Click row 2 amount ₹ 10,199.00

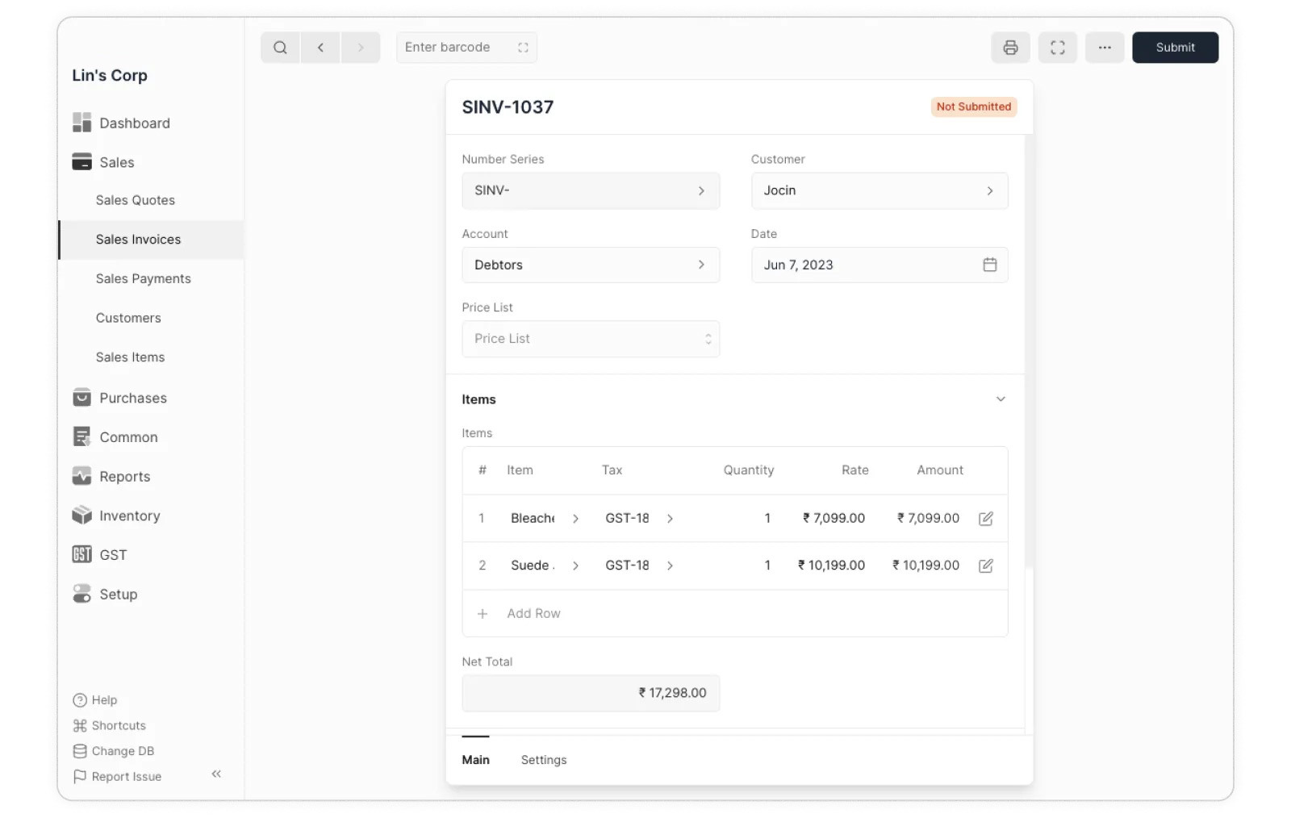925,566
